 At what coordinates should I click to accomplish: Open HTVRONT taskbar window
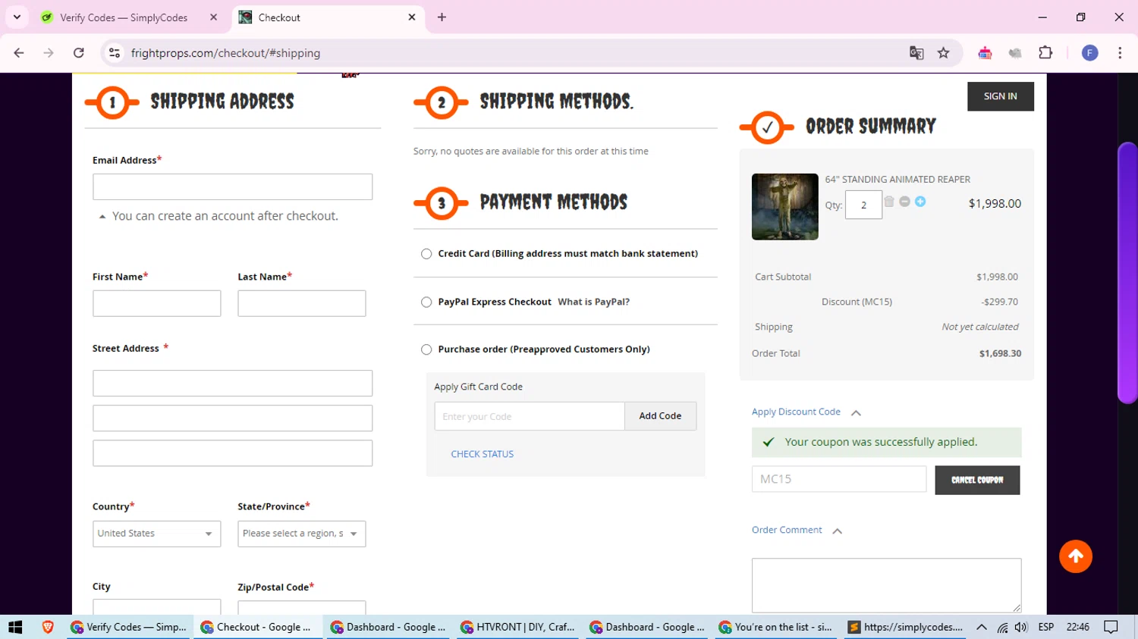[518, 627]
